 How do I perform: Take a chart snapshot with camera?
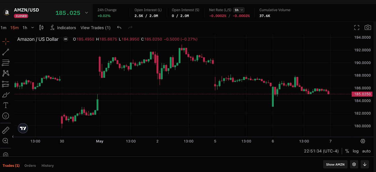click(368, 28)
